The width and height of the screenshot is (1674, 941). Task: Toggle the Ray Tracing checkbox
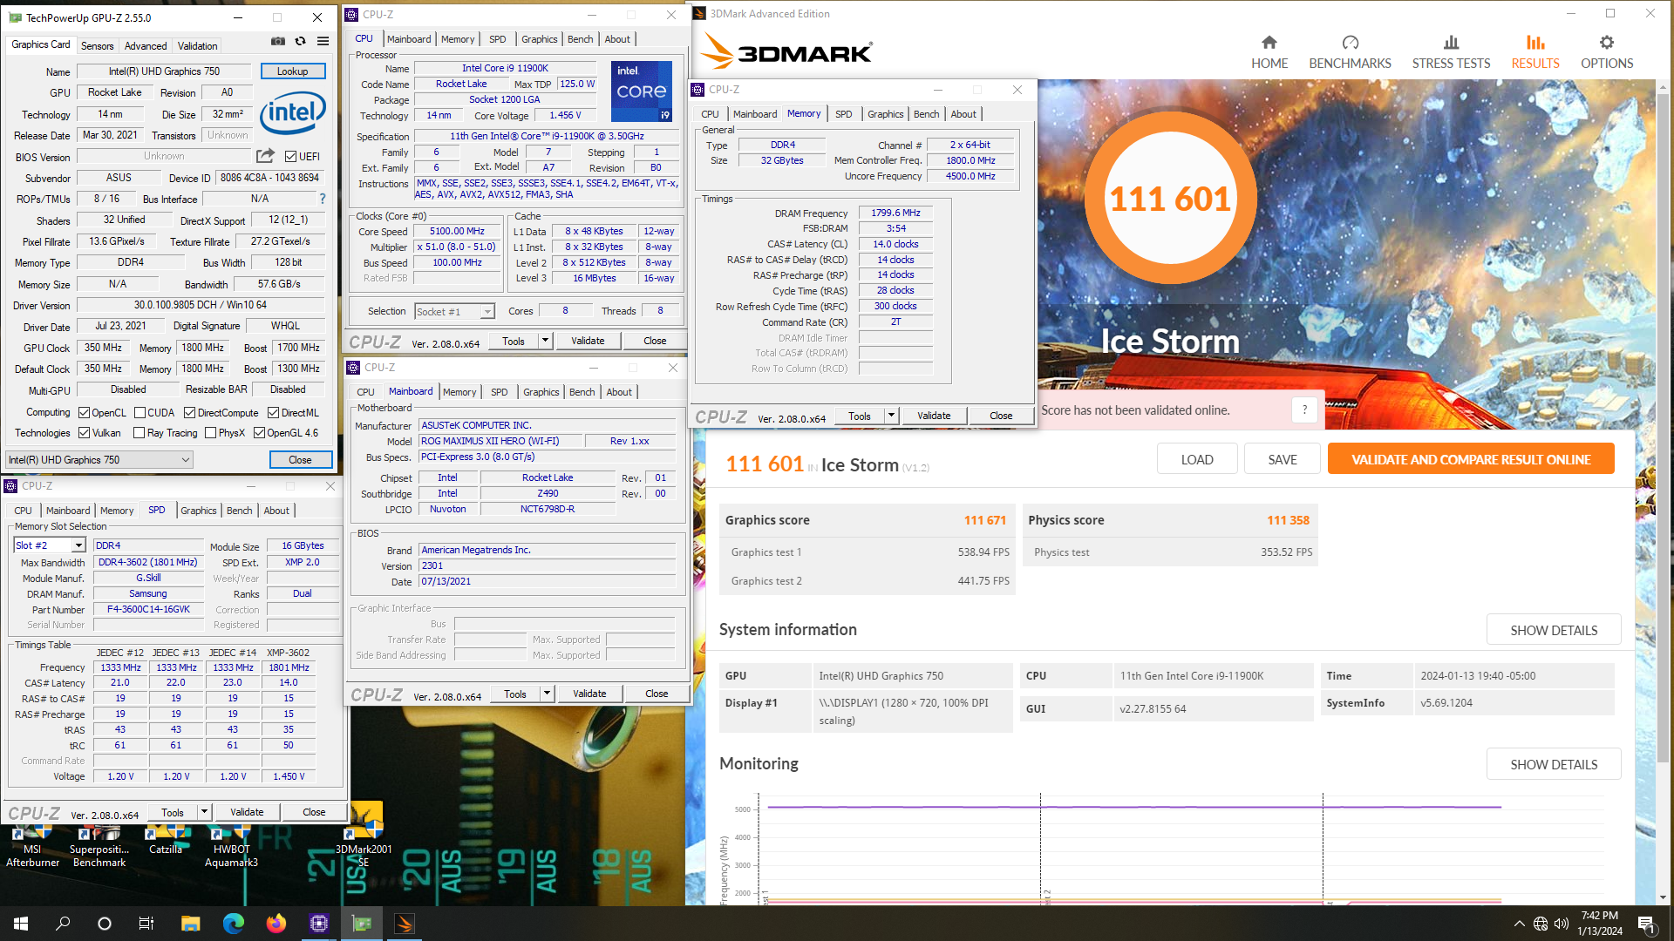(x=139, y=433)
